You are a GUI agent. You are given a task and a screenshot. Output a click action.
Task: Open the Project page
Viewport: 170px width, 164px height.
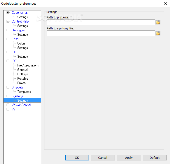pos(22,83)
